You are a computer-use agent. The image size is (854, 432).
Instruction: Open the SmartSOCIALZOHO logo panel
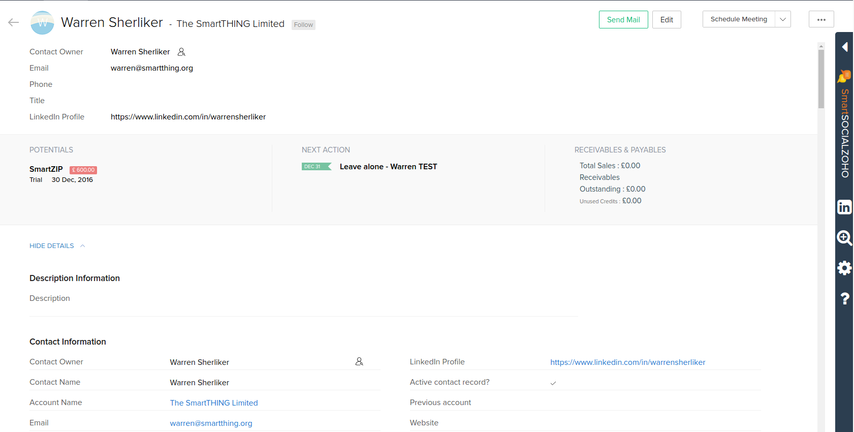(844, 124)
